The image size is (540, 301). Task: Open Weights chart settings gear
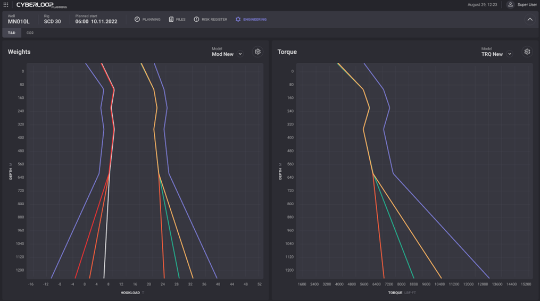[x=257, y=52]
